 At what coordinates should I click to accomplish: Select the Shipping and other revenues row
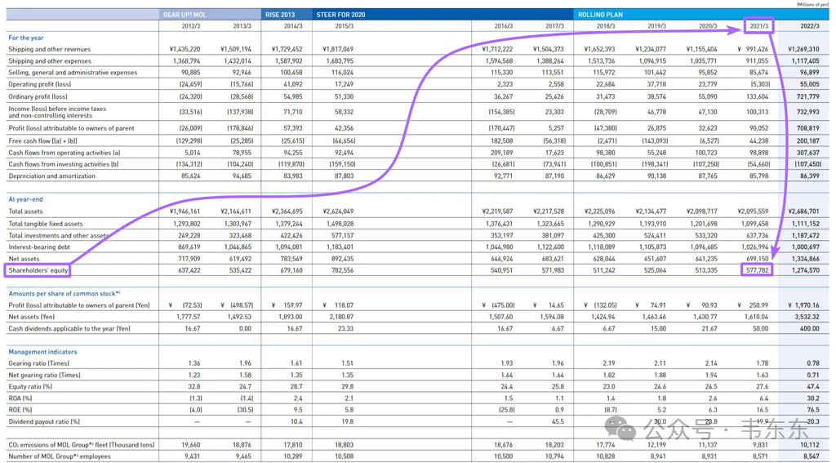tap(417, 49)
